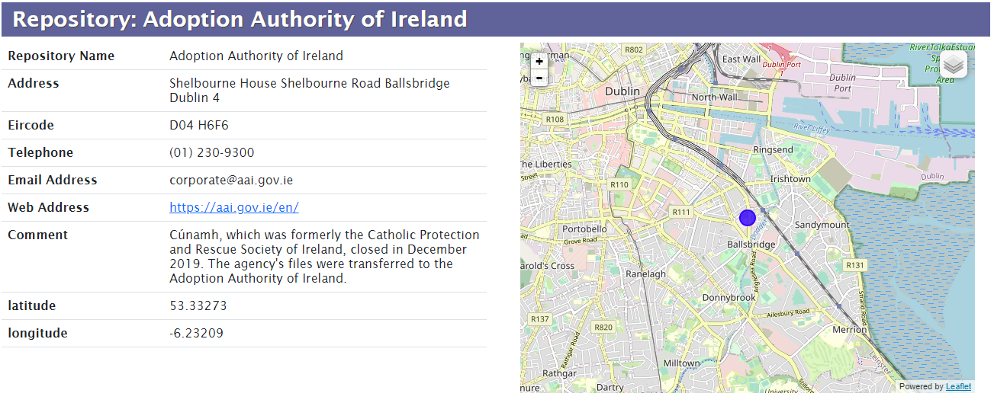This screenshot has height=403, width=994.
Task: Click the blue location marker
Action: [x=748, y=218]
